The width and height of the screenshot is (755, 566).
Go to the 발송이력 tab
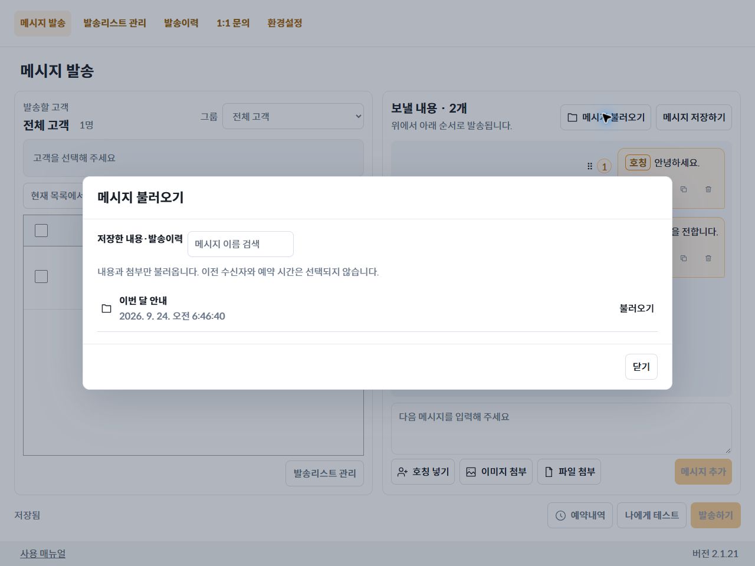pos(181,23)
